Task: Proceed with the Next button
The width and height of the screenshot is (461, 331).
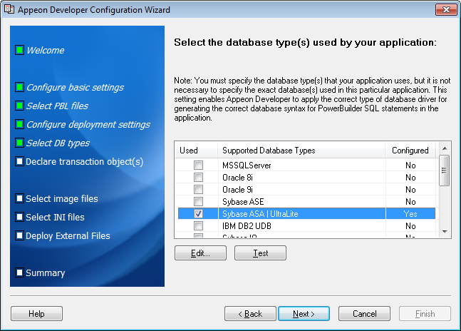Action: 304,314
